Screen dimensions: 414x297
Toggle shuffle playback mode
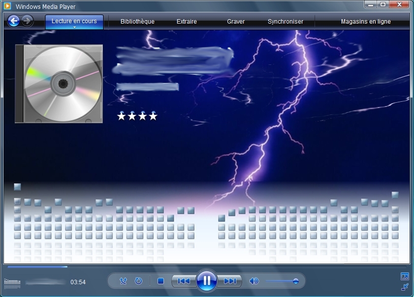point(123,281)
